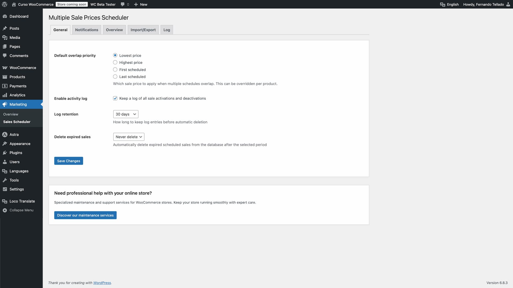This screenshot has width=513, height=288.
Task: Open the WooCommerce sidebar icon
Action: pos(5,67)
